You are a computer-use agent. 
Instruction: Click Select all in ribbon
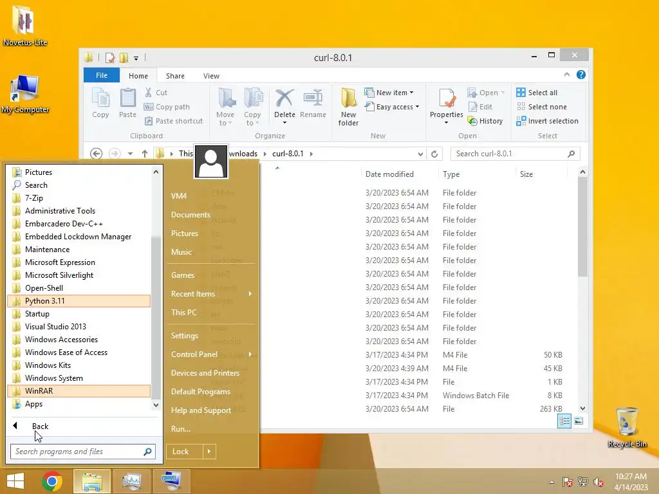point(537,93)
